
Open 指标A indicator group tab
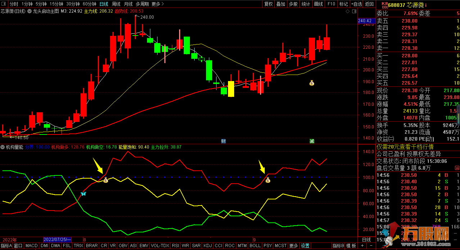(x=6, y=246)
